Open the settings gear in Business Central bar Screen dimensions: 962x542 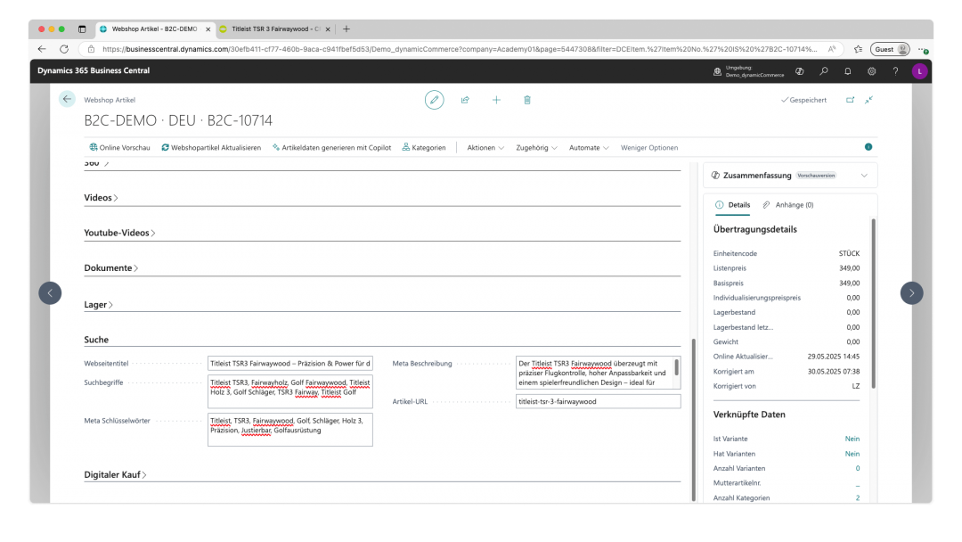click(x=871, y=71)
